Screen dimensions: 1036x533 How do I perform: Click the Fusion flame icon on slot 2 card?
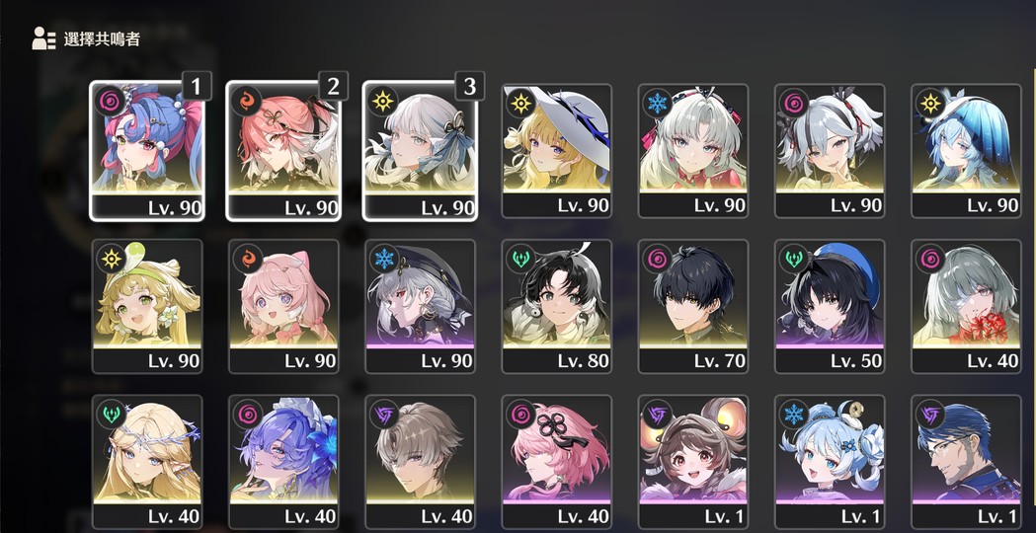247,103
